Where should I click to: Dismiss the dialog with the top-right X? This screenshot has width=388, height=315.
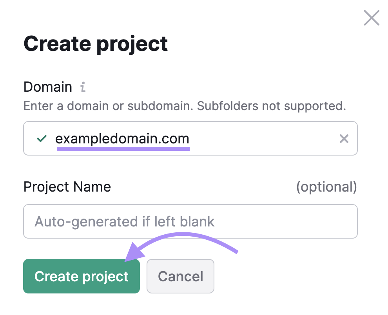click(x=371, y=18)
